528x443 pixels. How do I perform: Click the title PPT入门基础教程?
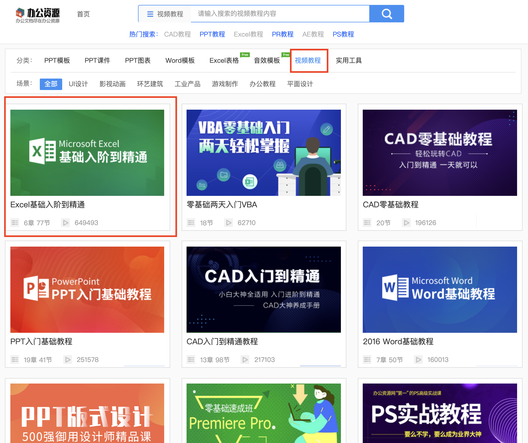tap(41, 342)
